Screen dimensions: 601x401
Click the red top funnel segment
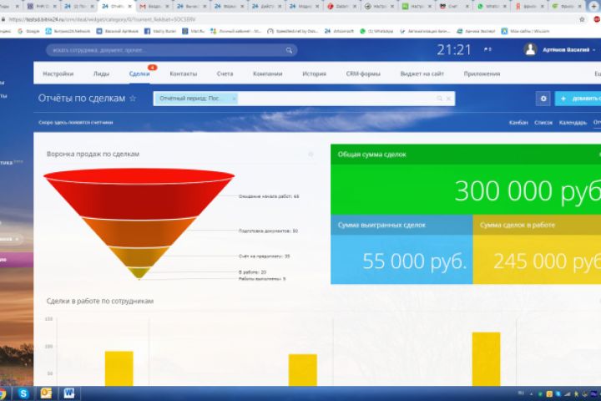pyautogui.click(x=139, y=195)
